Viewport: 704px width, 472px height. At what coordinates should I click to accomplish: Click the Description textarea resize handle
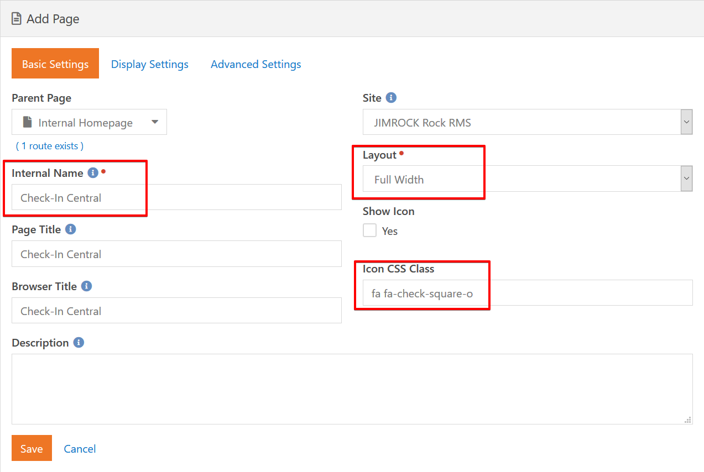coord(688,420)
